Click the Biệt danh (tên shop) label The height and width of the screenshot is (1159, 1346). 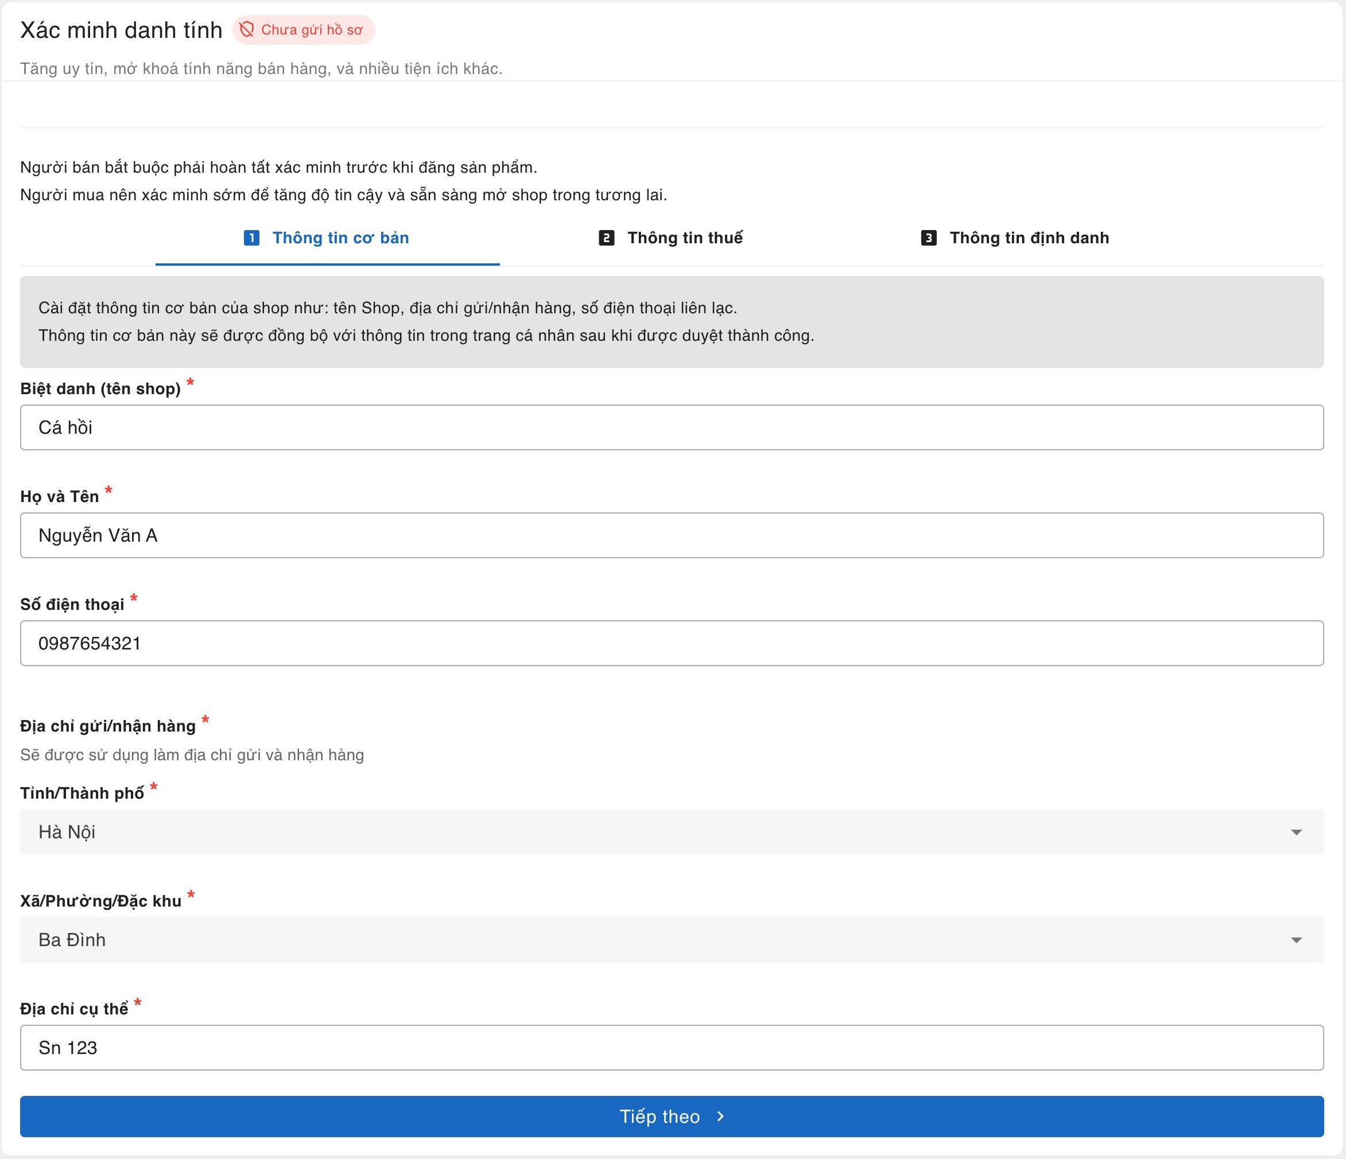click(x=100, y=389)
